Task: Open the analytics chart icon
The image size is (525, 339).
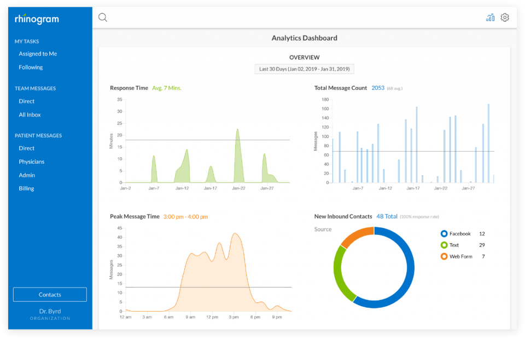Action: point(490,18)
